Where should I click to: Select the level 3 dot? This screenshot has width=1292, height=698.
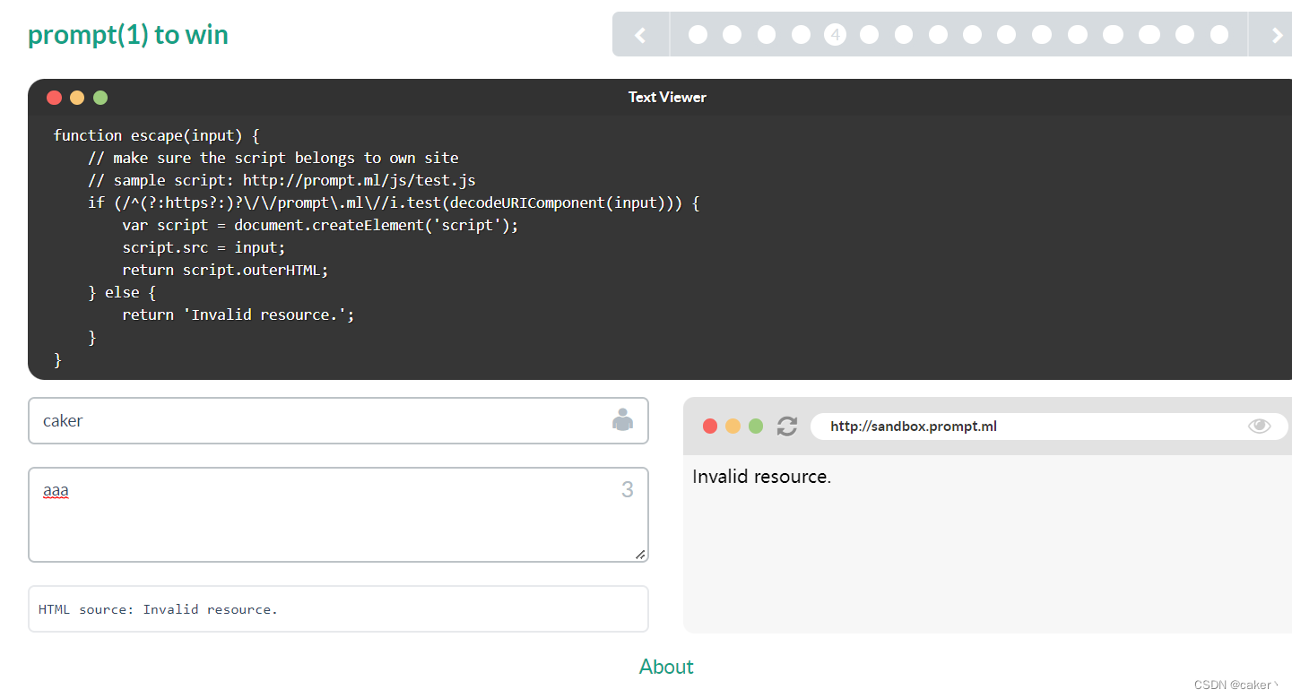click(801, 35)
